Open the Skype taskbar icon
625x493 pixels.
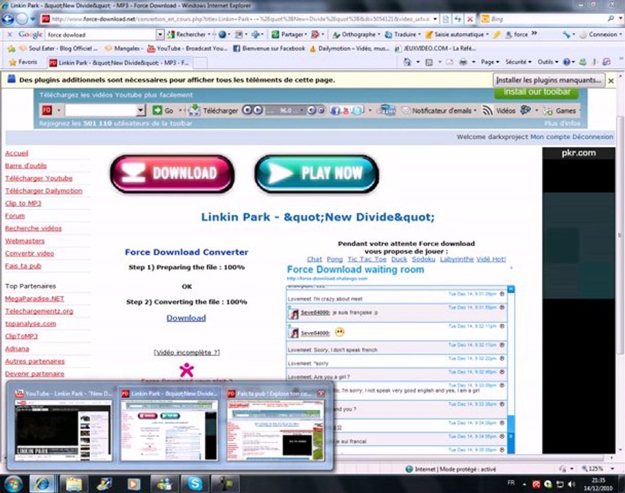point(195,484)
